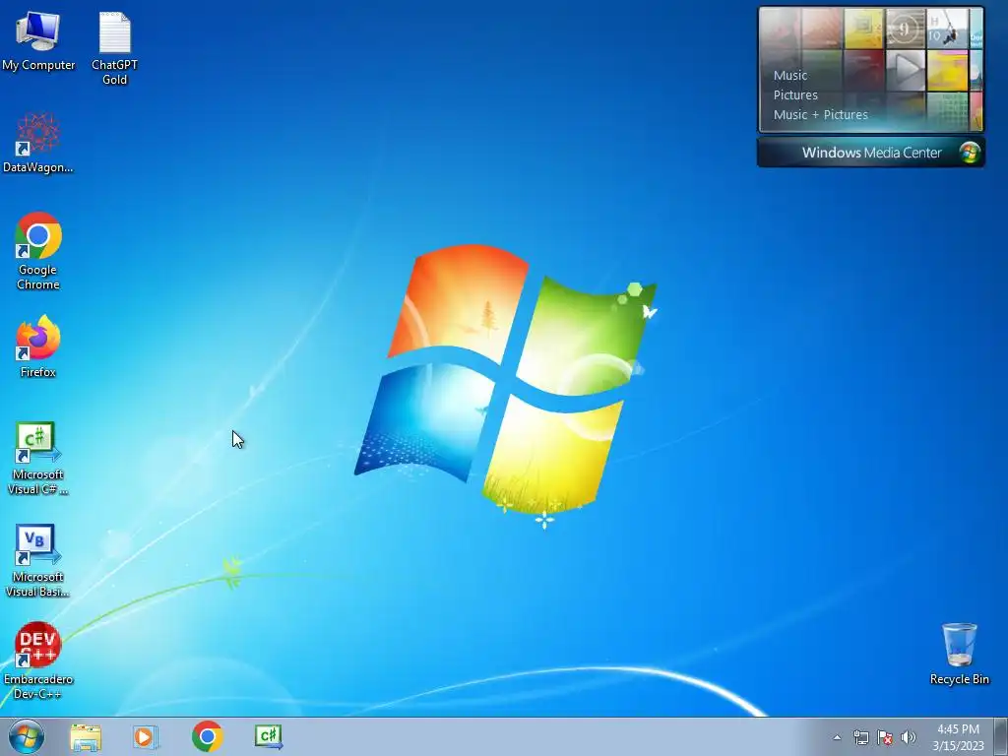This screenshot has width=1008, height=756.
Task: Select the Firefox desktop shortcut
Action: click(38, 346)
